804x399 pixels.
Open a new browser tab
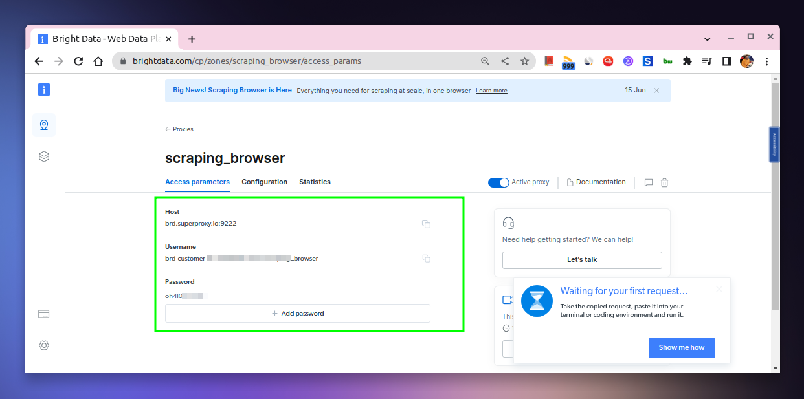192,39
